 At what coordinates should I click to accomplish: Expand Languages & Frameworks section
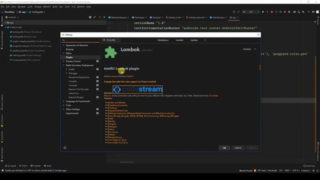click(x=63, y=101)
